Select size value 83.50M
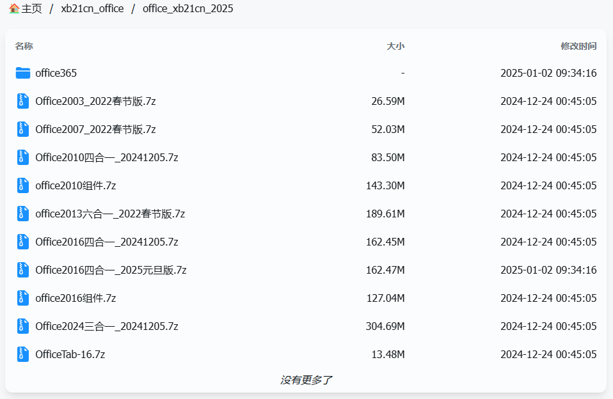613x399 pixels. (388, 157)
